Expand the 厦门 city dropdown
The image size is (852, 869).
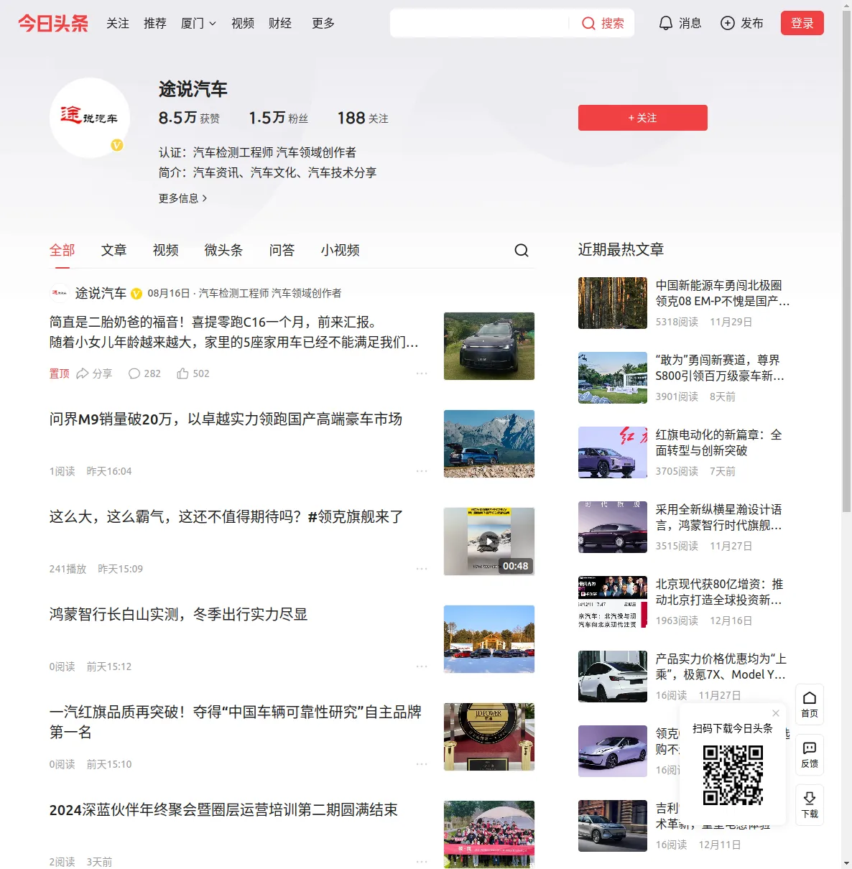click(x=198, y=24)
